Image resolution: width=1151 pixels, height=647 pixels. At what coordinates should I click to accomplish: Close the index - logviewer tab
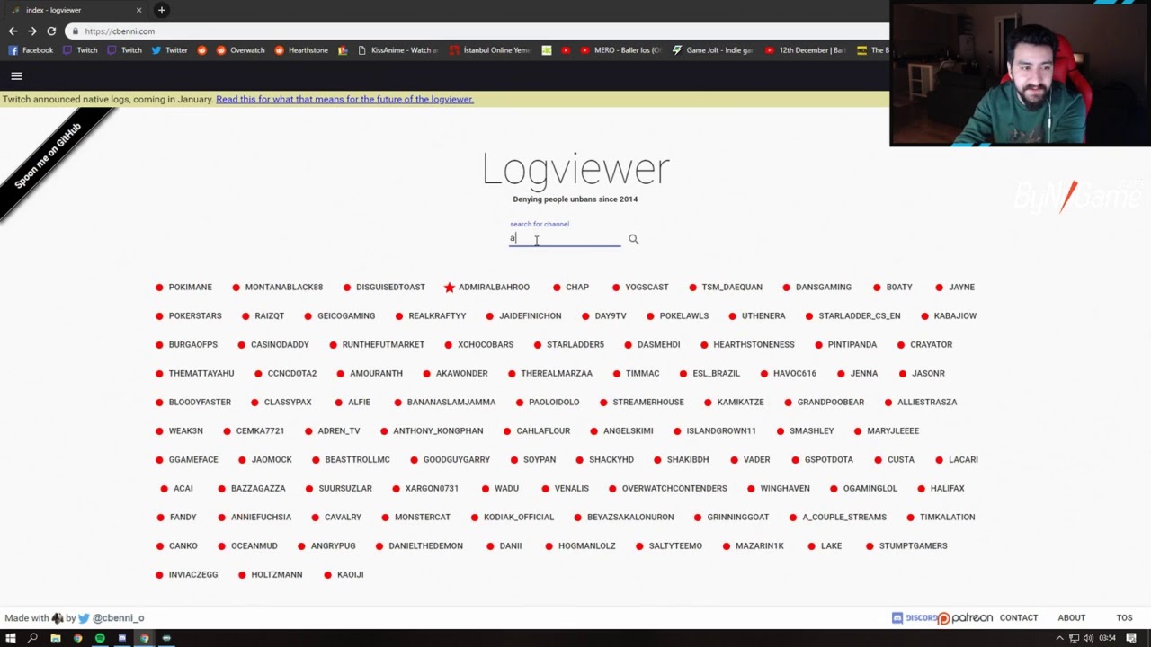point(138,10)
